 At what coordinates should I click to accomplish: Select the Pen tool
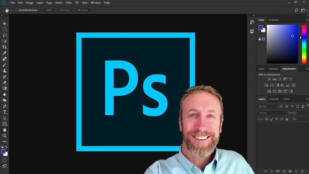[x=4, y=106]
